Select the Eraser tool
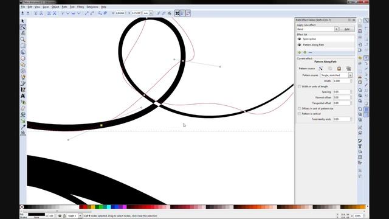Screen dimensions: 389x219 (23, 108)
